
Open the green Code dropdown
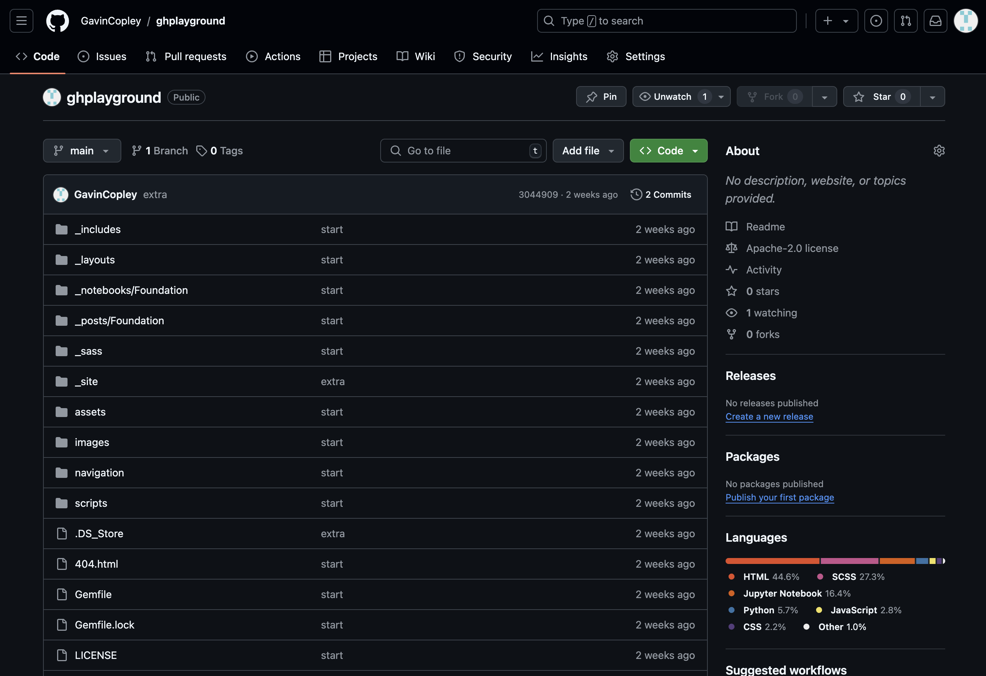(668, 151)
